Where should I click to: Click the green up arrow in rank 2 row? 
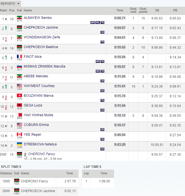pos(6,28)
